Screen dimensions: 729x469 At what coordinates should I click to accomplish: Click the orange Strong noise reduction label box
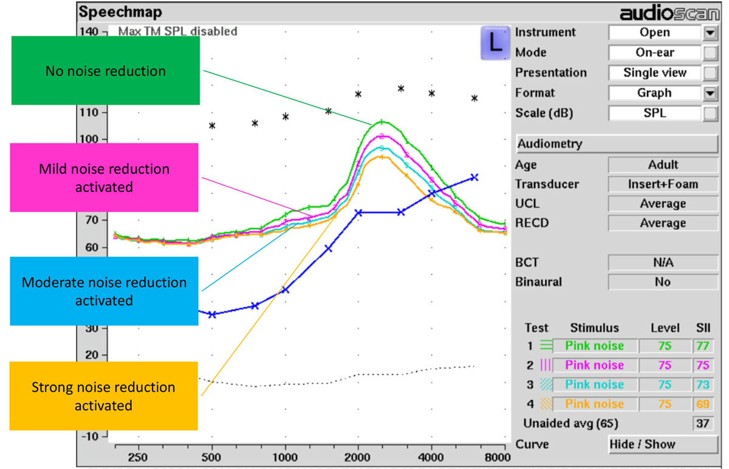click(x=103, y=395)
